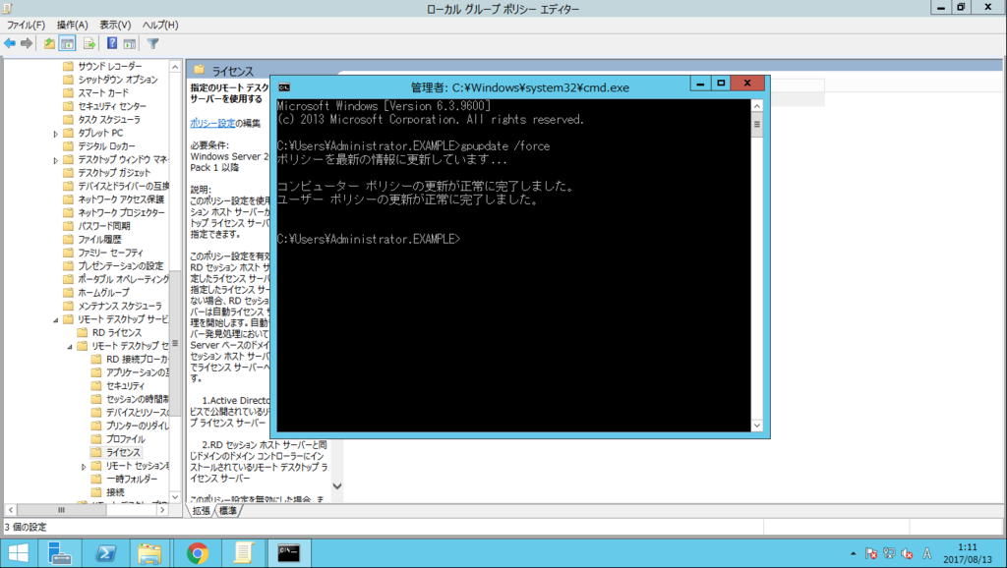Launch PowerShell from the taskbar
This screenshot has width=1007, height=568.
[105, 553]
